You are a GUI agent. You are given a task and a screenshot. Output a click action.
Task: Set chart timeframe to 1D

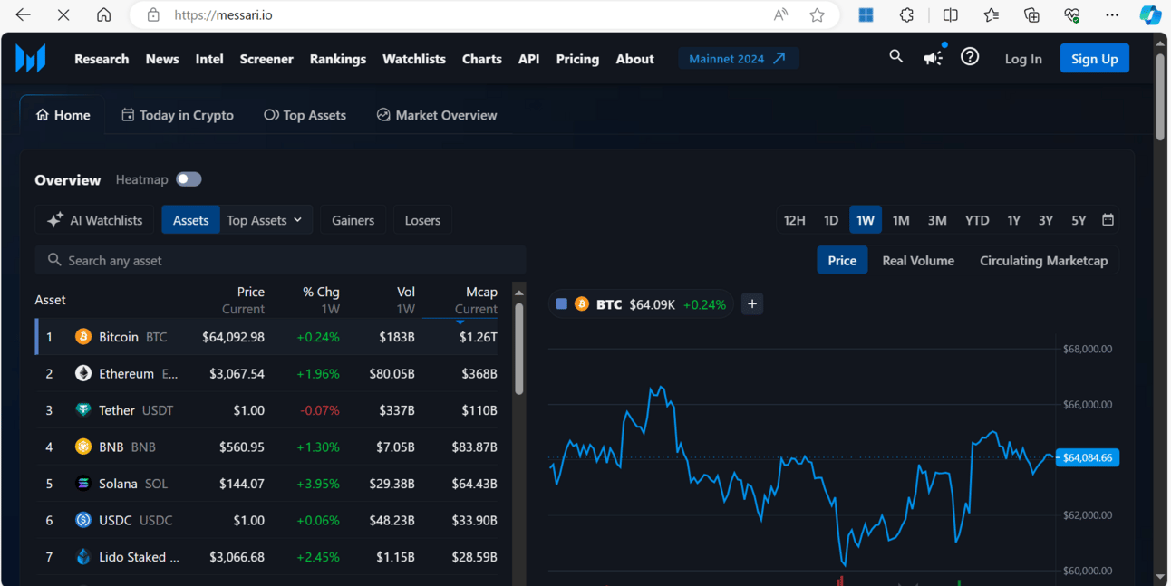pyautogui.click(x=831, y=220)
